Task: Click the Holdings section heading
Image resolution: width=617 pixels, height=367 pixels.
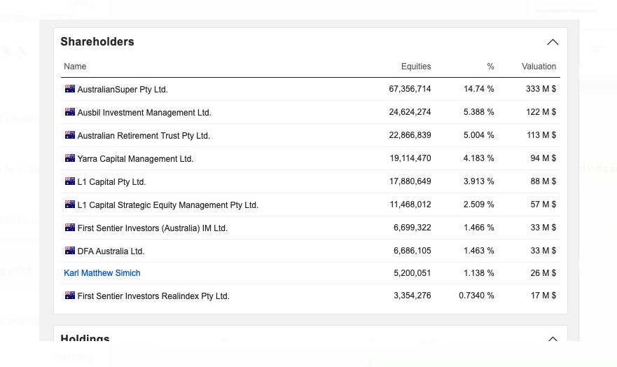Action: [x=85, y=338]
